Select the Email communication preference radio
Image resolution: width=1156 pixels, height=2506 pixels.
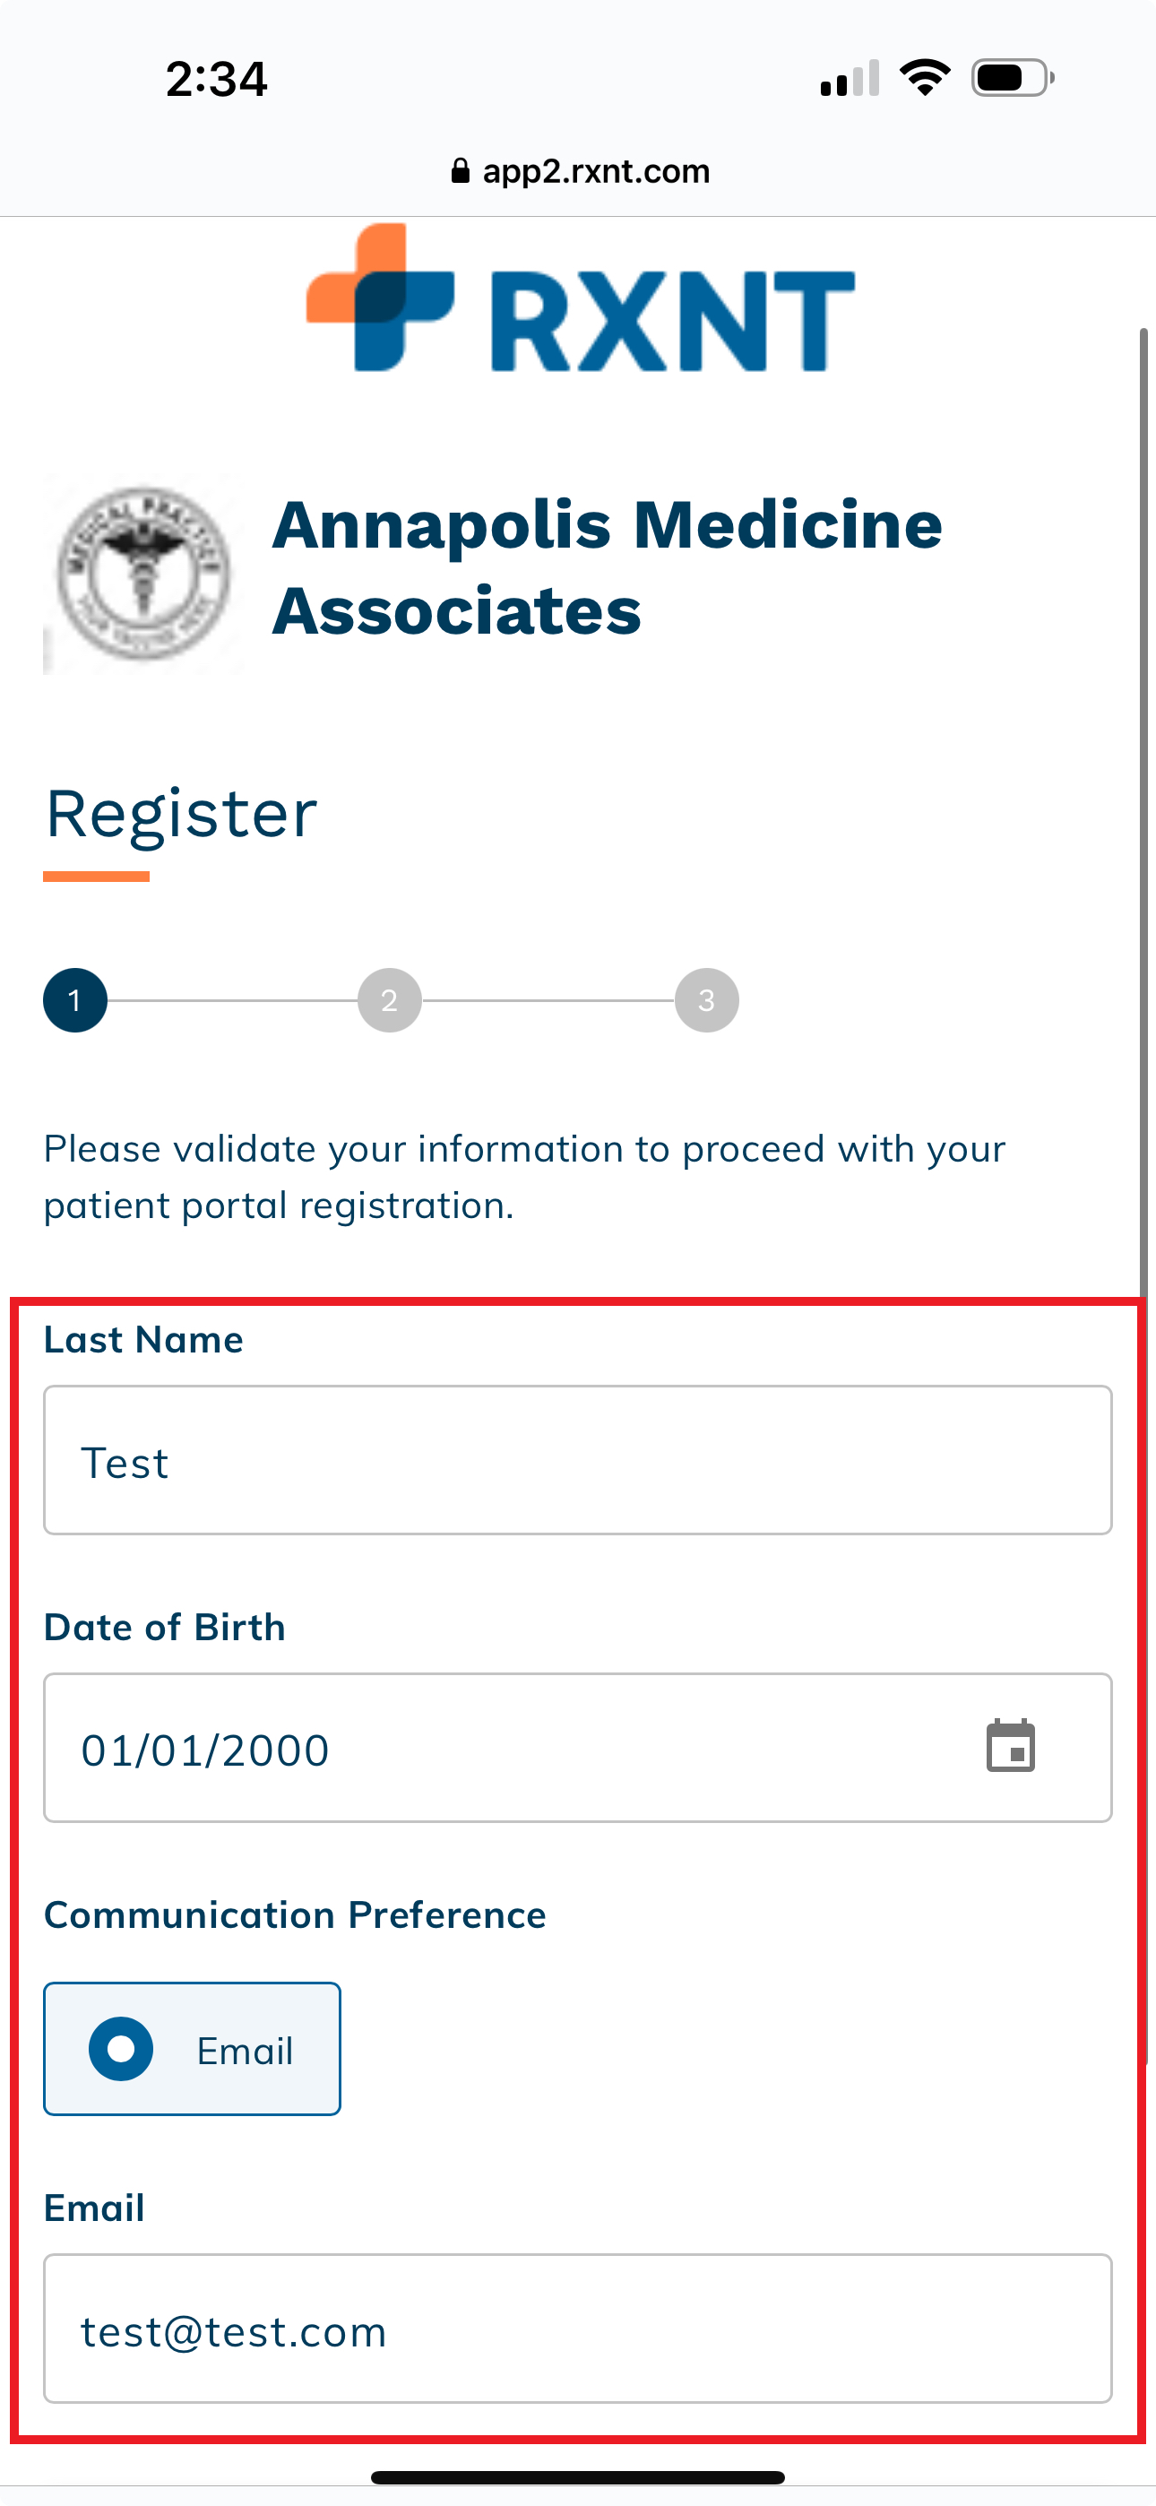(122, 2050)
